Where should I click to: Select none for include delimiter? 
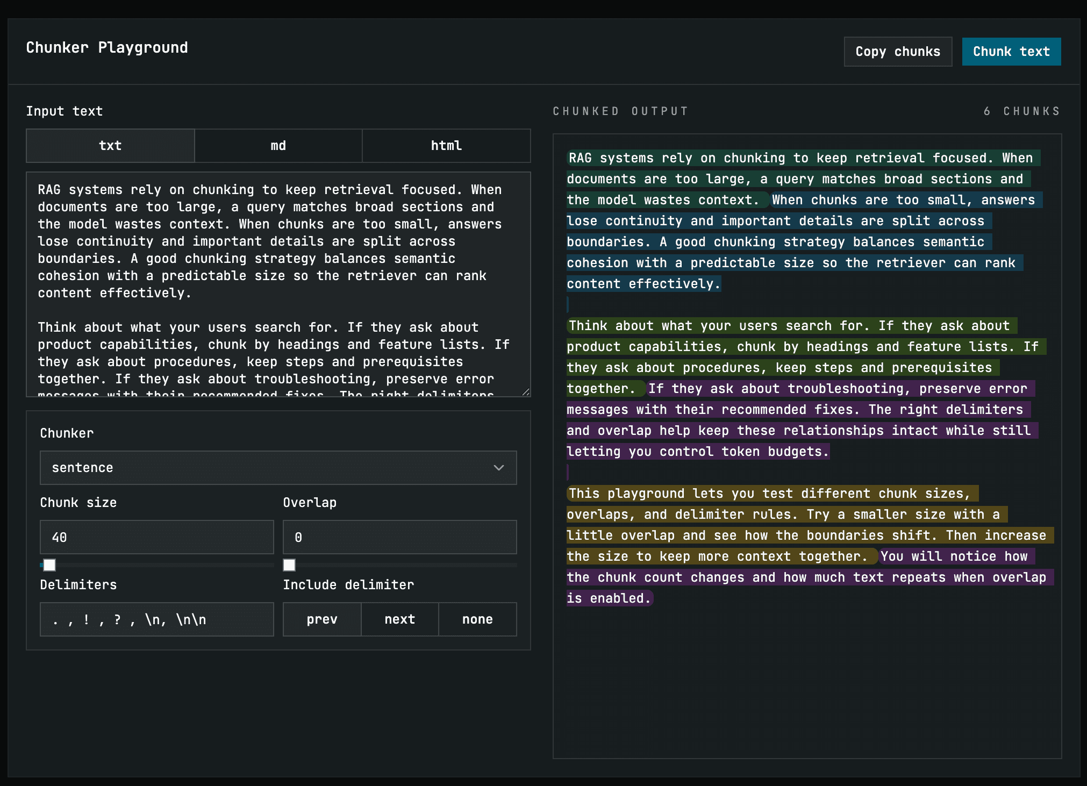pyautogui.click(x=477, y=619)
